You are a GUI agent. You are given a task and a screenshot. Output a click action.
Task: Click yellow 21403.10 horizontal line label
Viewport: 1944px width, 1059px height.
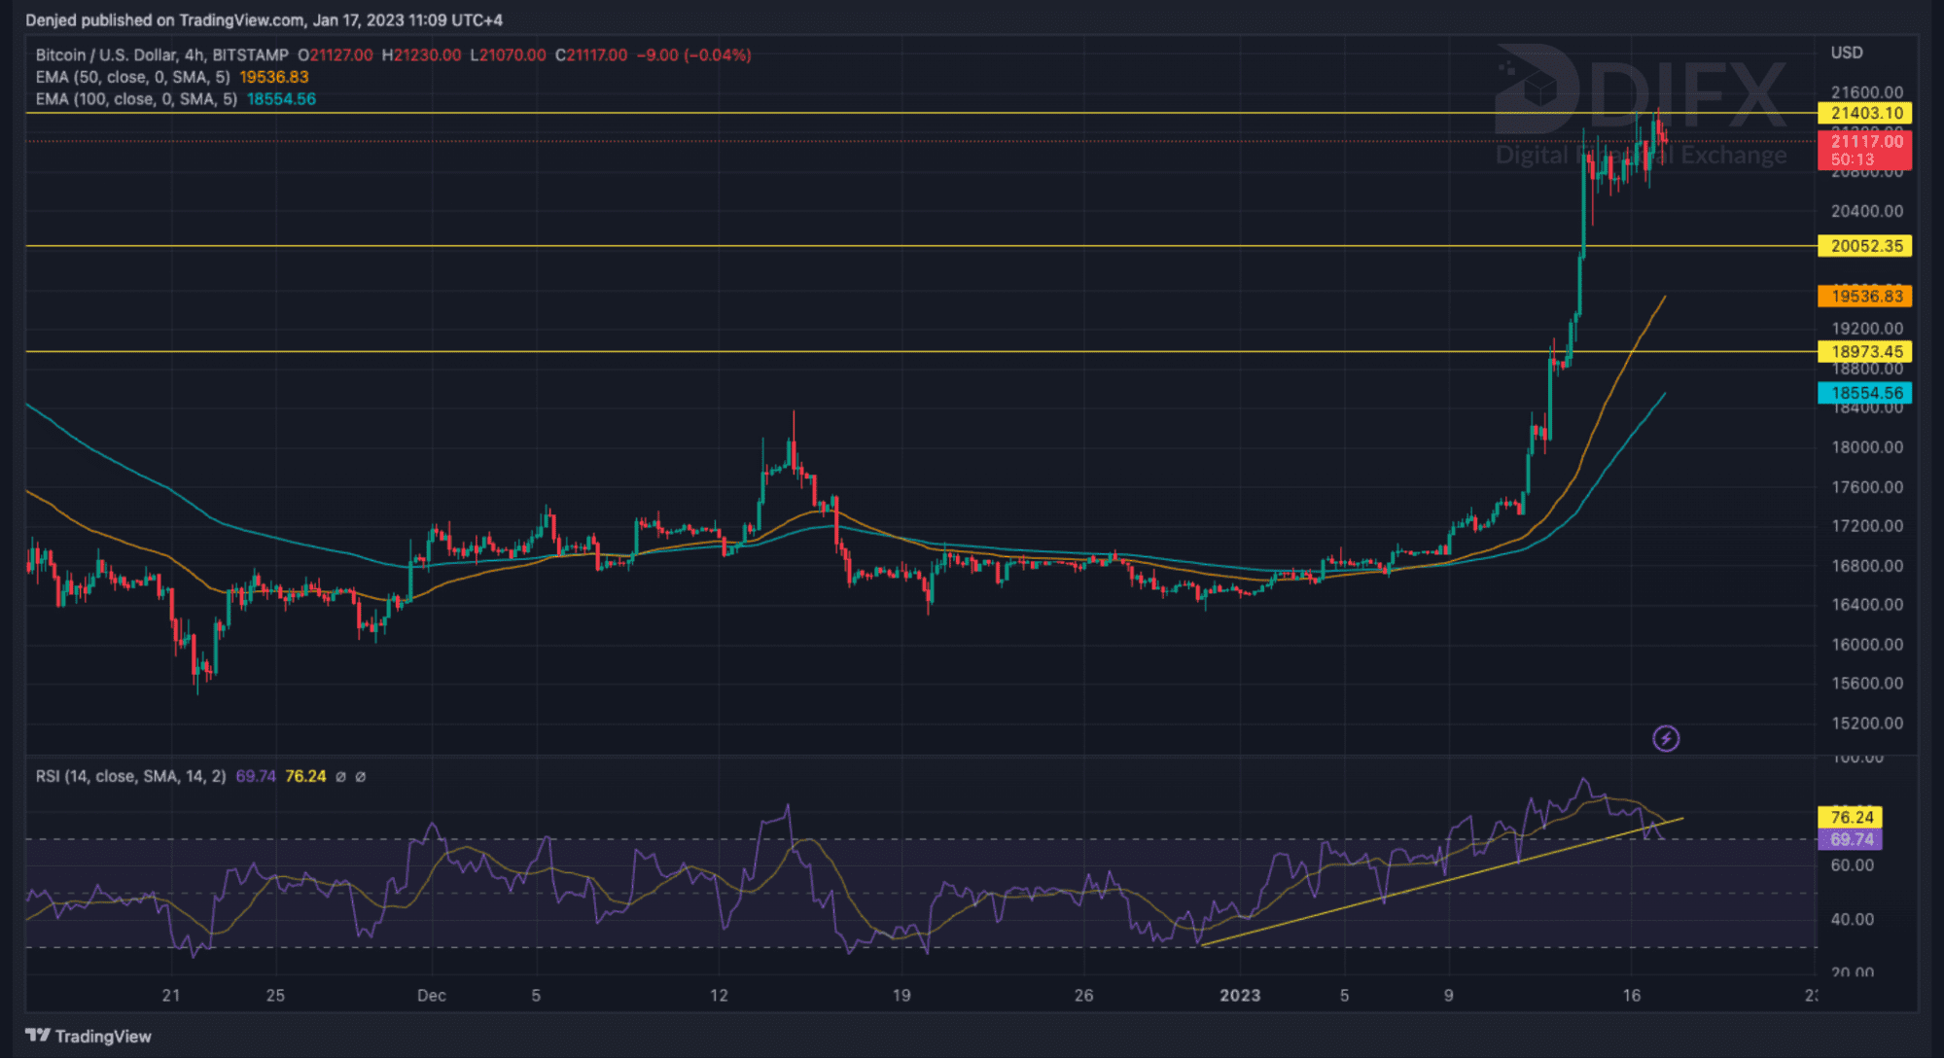click(1865, 113)
